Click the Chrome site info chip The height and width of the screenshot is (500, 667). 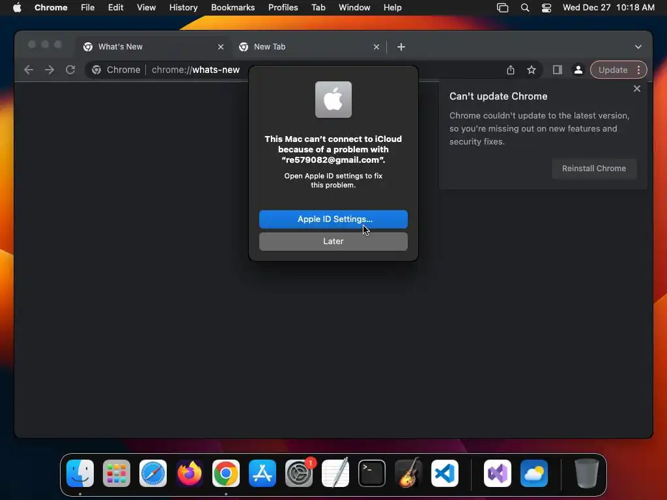point(116,70)
